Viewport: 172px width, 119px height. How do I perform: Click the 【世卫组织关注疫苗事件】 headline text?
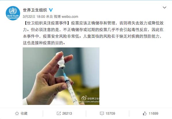point(47,23)
